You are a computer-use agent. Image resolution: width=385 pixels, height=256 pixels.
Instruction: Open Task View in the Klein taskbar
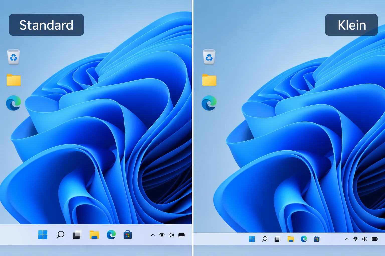[277, 239]
